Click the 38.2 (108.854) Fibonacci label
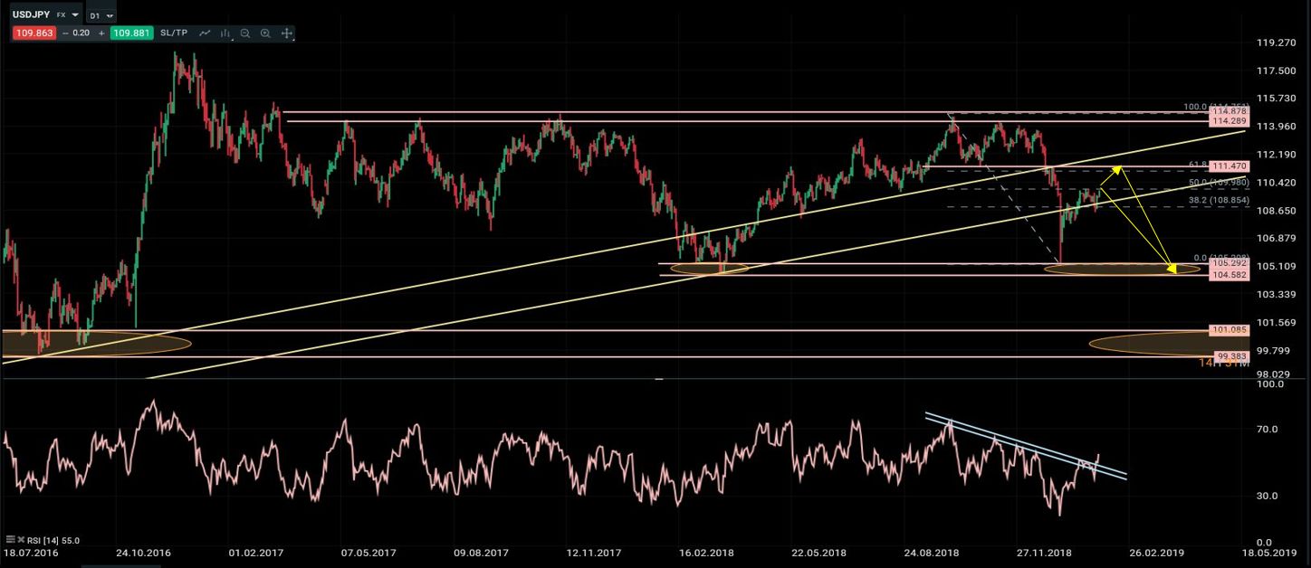Screen dimensions: 1311x568 point(1219,200)
